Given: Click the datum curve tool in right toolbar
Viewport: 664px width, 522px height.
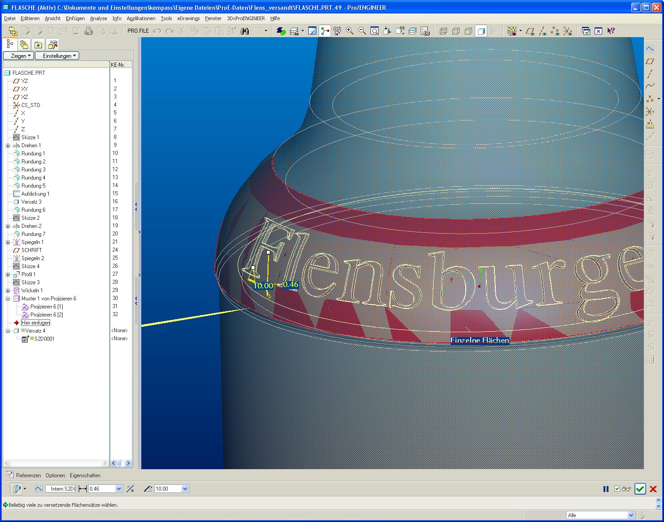Looking at the screenshot, I should point(650,86).
